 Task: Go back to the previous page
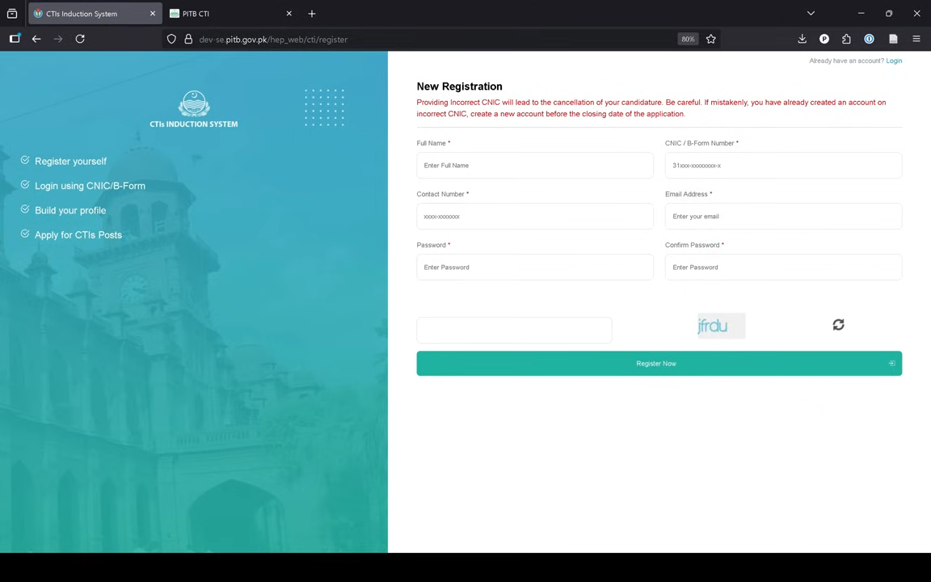coord(36,39)
